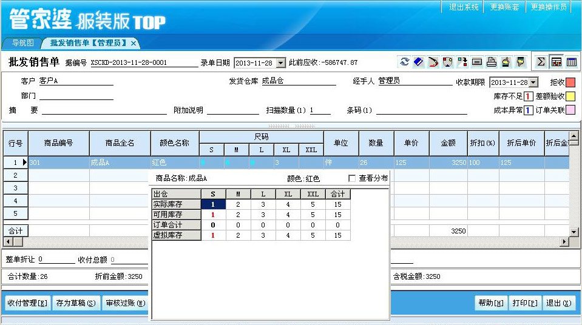Click the colored grid view icon
Viewport: 582px width, 325px height.
(556, 62)
